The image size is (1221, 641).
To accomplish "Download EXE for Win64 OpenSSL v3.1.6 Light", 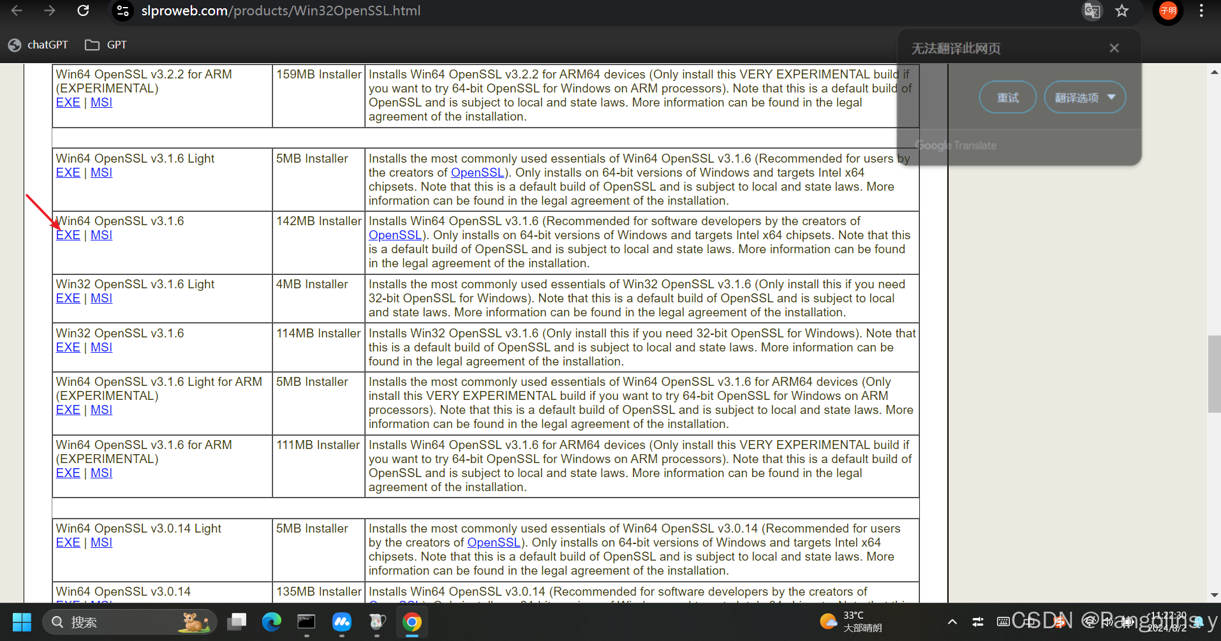I will pos(68,173).
